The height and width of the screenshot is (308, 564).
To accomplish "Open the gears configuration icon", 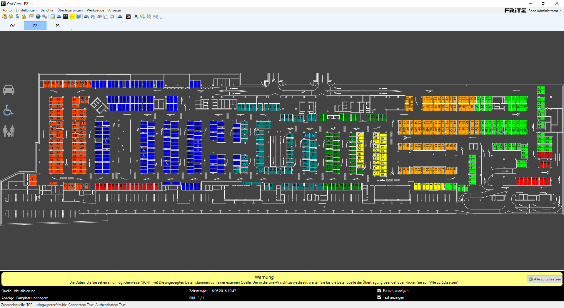I will click(x=45, y=16).
